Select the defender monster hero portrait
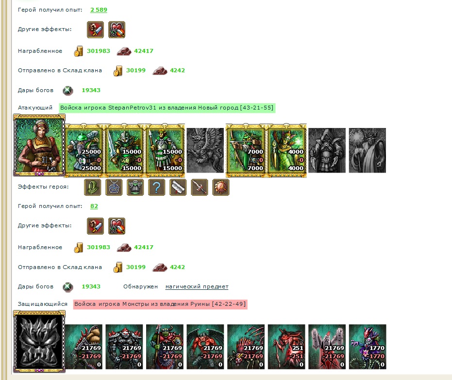This screenshot has width=452, height=380. (39, 341)
